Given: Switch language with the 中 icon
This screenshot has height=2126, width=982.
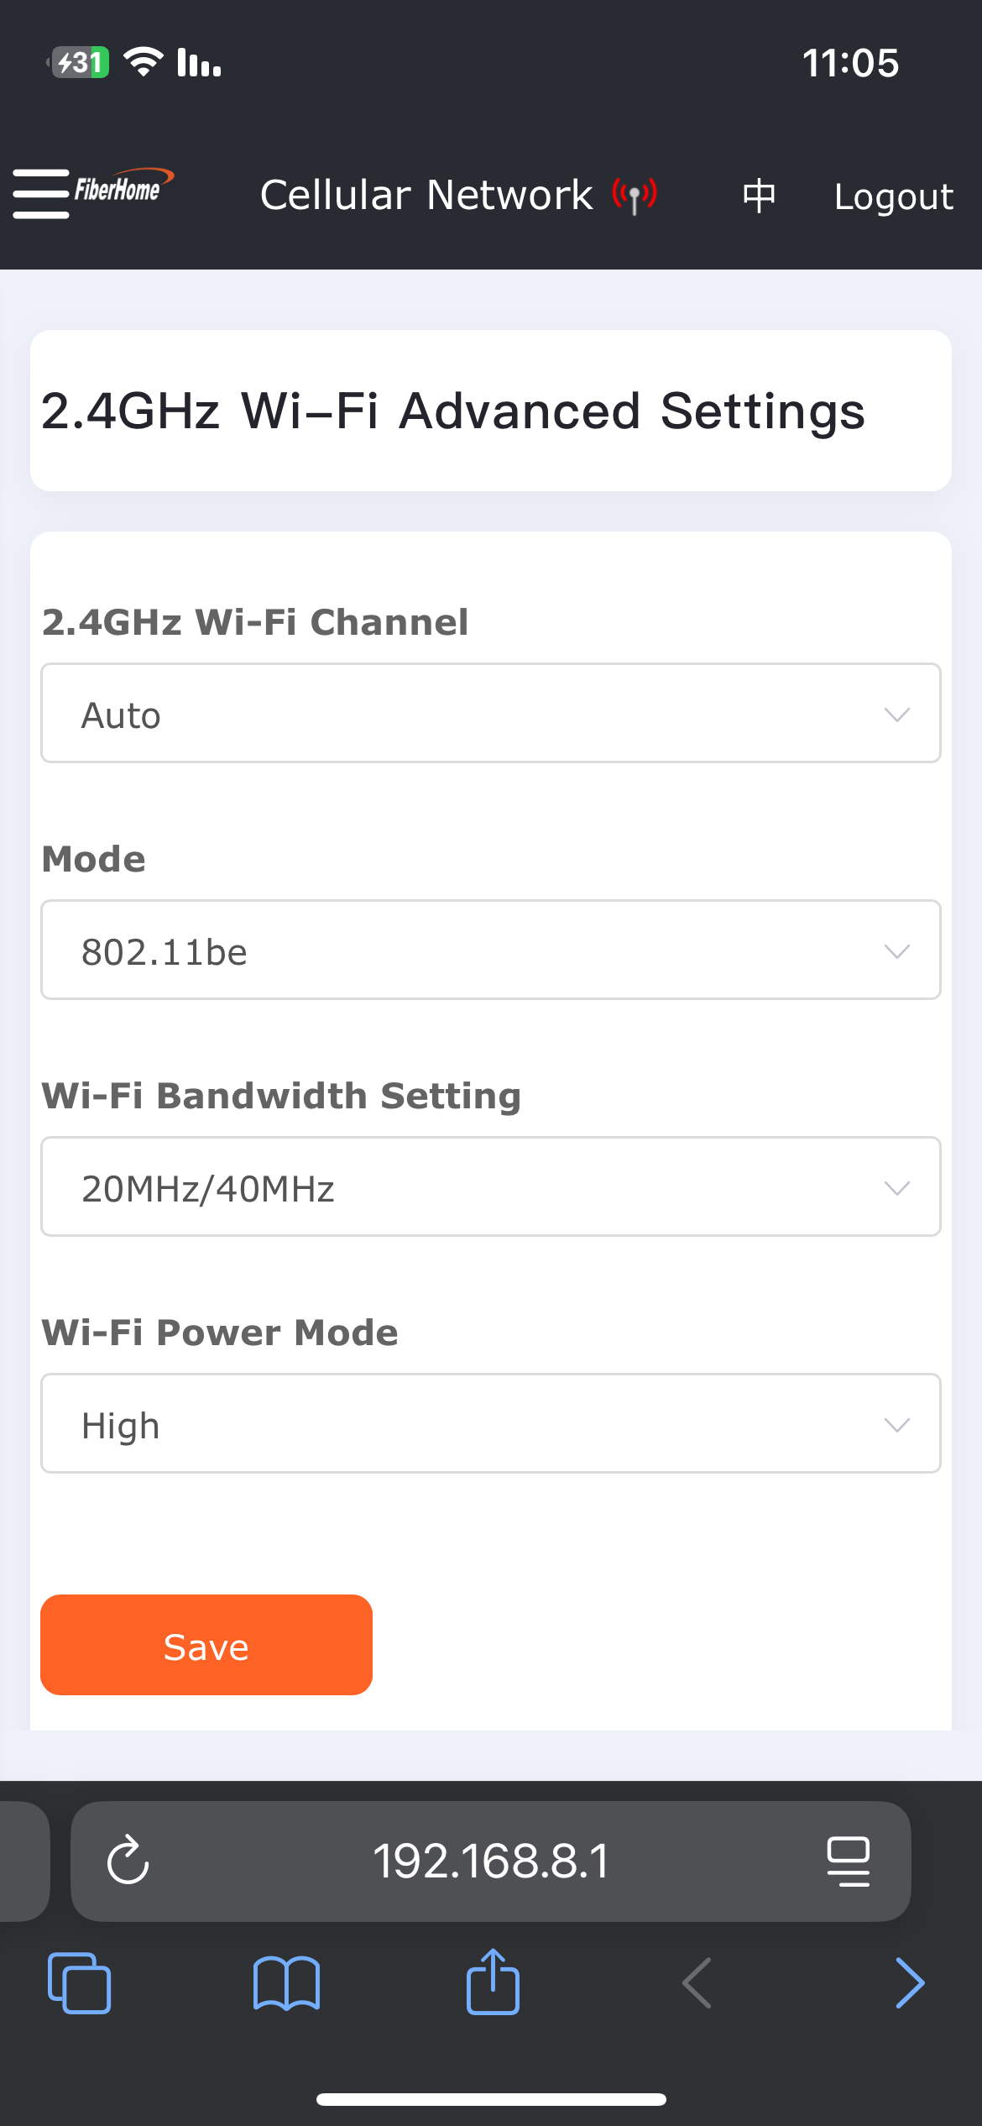Looking at the screenshot, I should coord(759,196).
